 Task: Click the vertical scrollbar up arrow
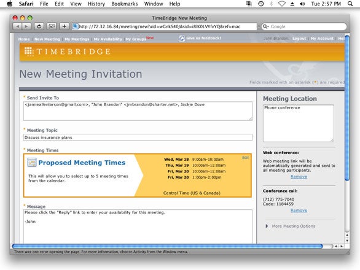[x=347, y=235]
